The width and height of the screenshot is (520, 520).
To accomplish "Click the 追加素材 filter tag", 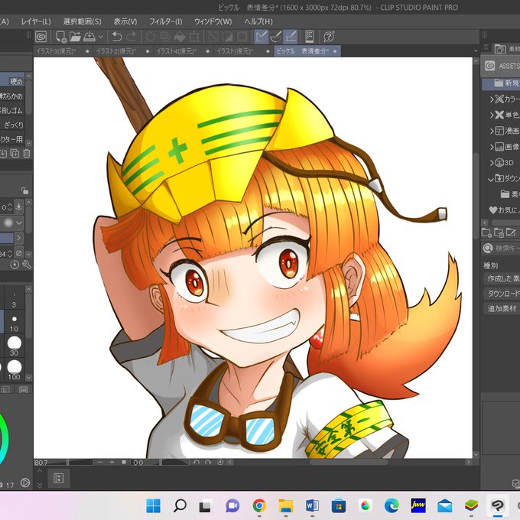I will 502,308.
